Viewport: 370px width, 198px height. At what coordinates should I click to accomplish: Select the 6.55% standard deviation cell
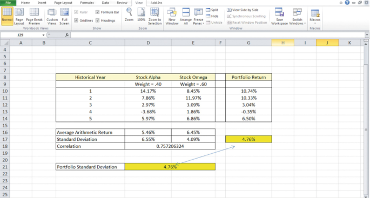coord(148,139)
